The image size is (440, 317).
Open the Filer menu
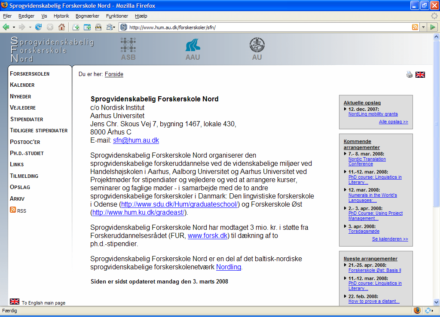click(7, 16)
